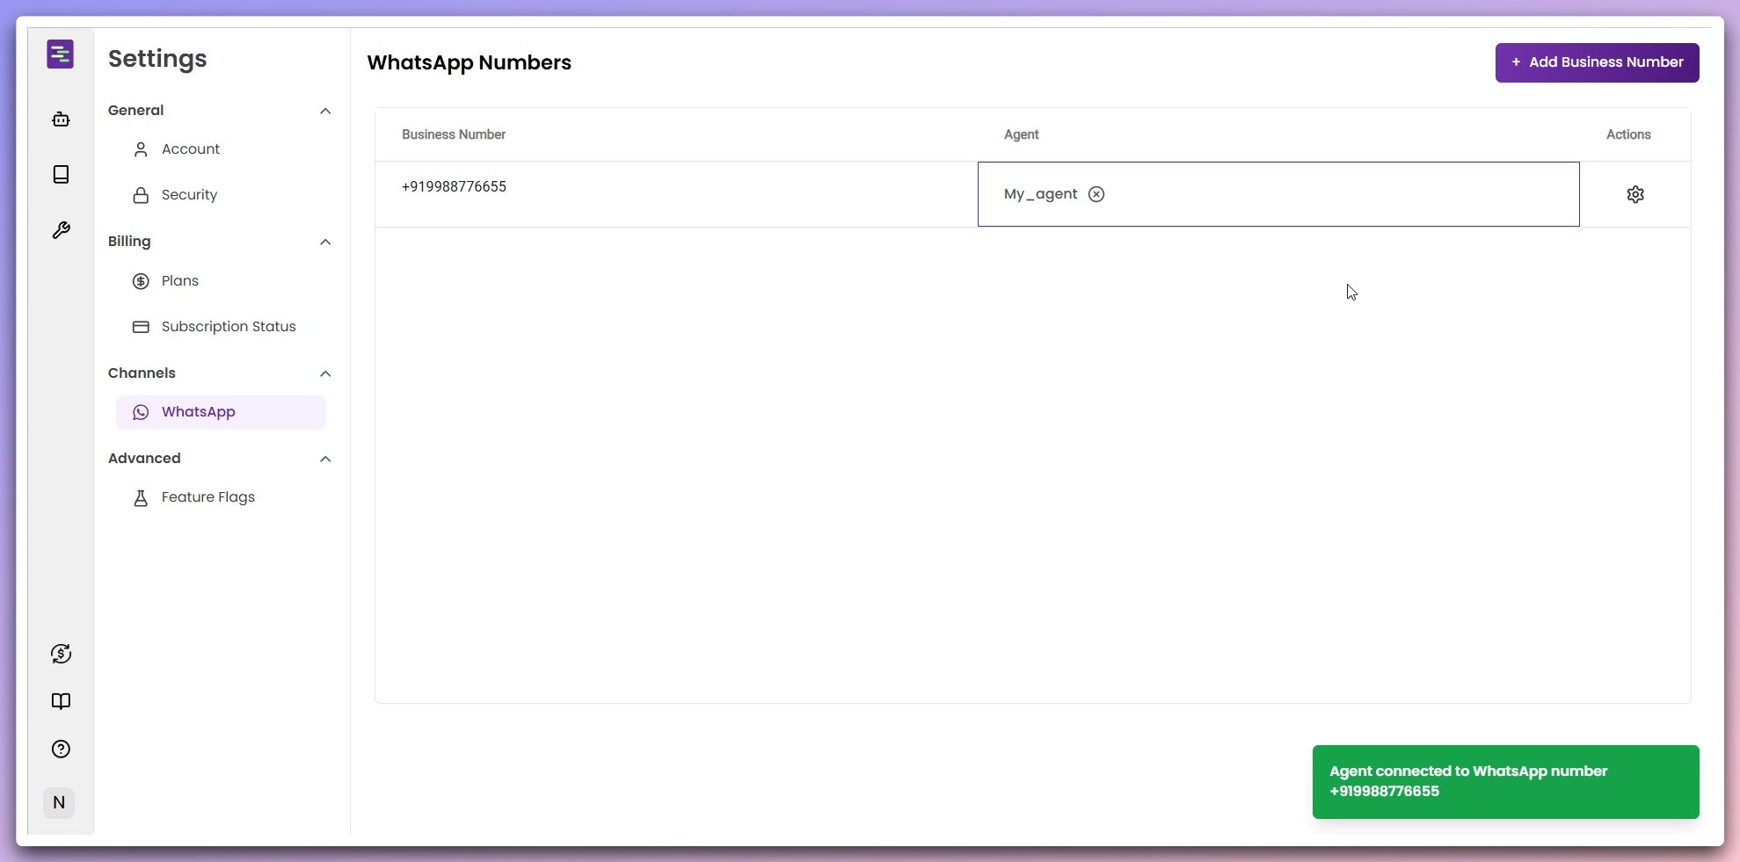Open Security settings

[221, 195]
